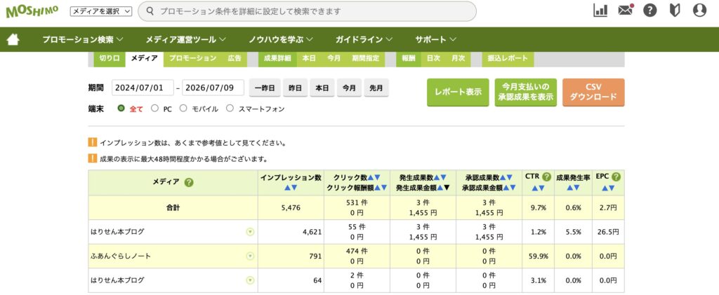Expand row arrow for はりせん本ブログ with 4,621 impressions
This screenshot has width=719, height=295.
pyautogui.click(x=250, y=232)
